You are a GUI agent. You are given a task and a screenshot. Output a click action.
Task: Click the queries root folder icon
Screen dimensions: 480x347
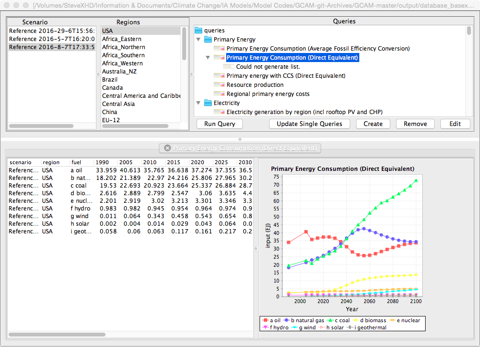(x=198, y=31)
